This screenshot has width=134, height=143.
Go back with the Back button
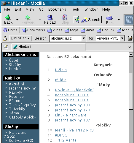click(x=8, y=19)
